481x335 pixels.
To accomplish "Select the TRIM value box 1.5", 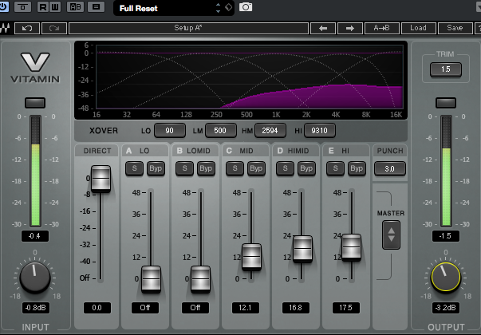I will pos(445,69).
